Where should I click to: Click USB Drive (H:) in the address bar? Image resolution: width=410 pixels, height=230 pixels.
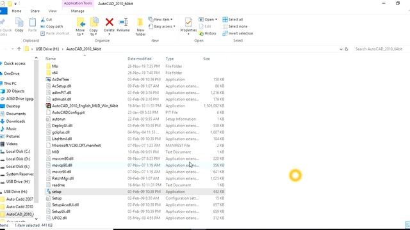[47, 49]
